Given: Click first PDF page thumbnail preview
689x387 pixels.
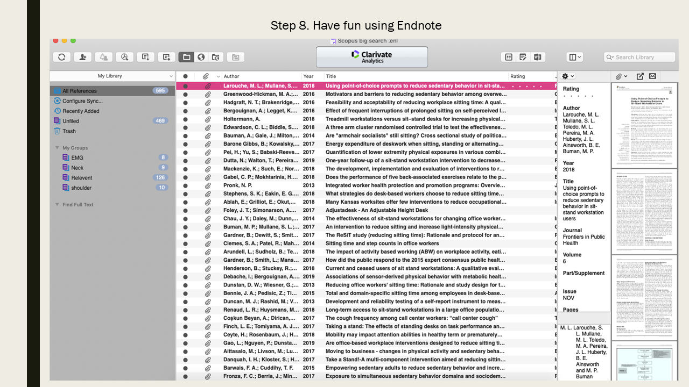Looking at the screenshot, I should click(x=644, y=125).
